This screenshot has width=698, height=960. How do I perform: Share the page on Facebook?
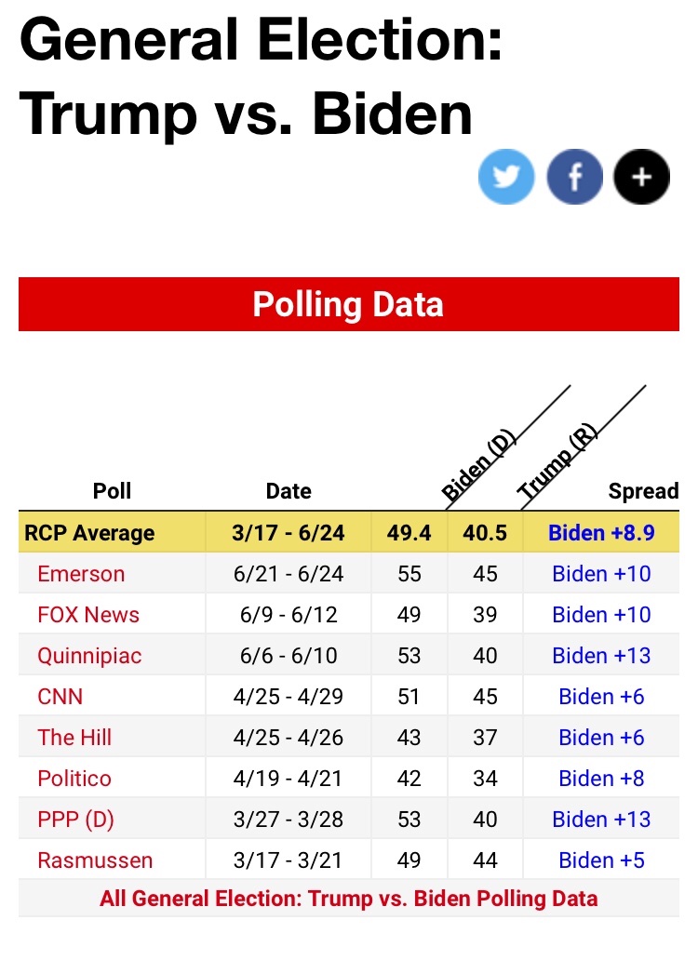coord(574,177)
